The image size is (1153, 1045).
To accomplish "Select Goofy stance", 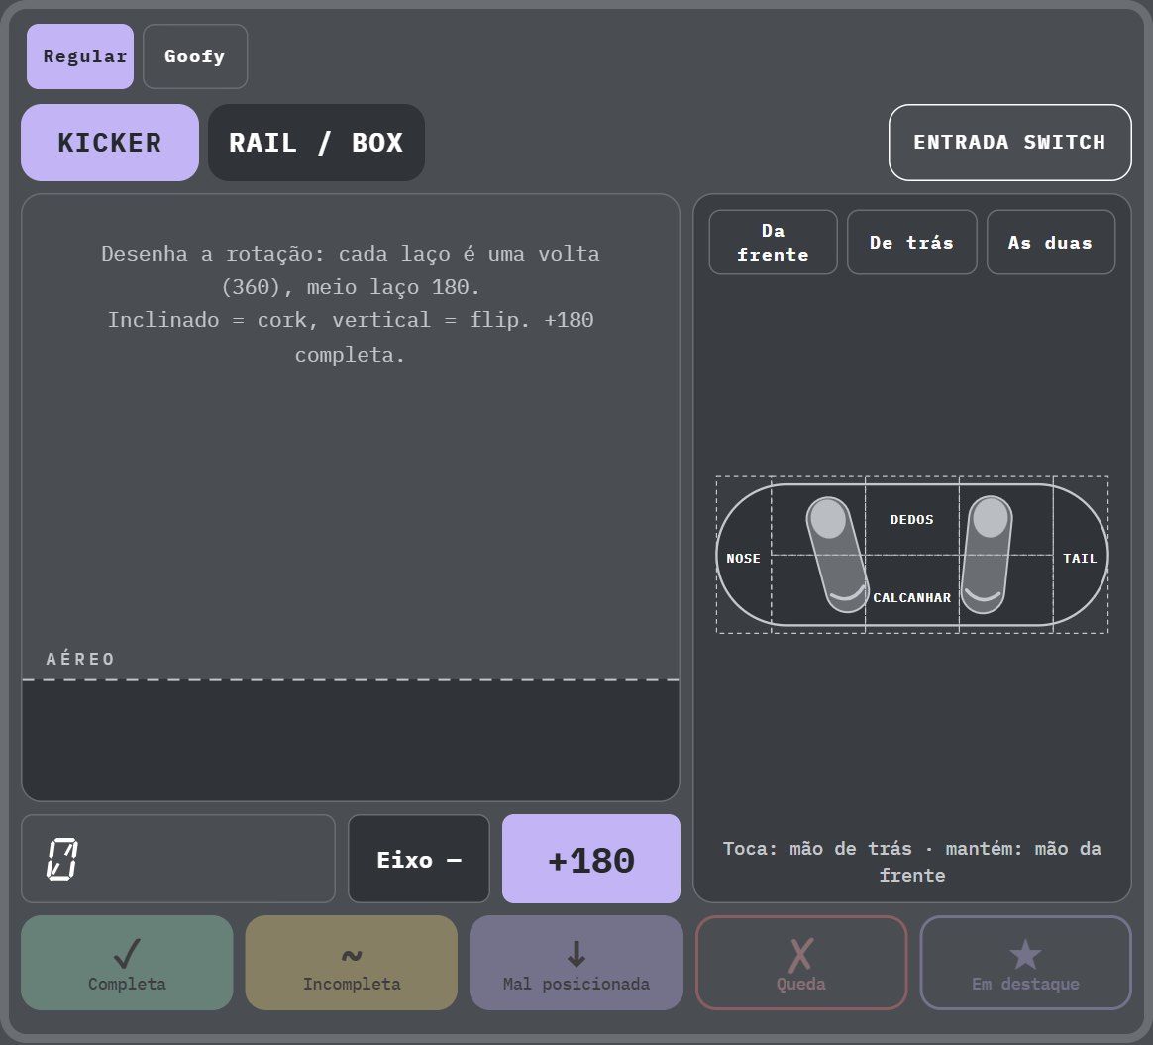I will click(195, 56).
